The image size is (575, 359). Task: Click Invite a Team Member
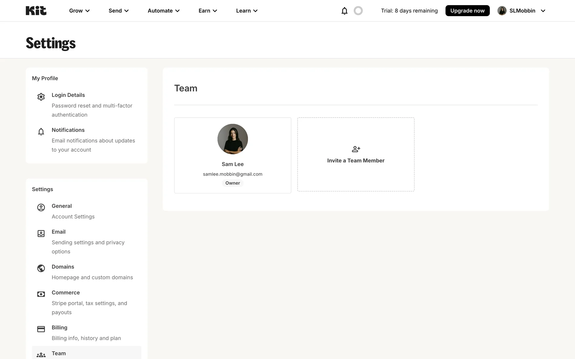point(356,161)
